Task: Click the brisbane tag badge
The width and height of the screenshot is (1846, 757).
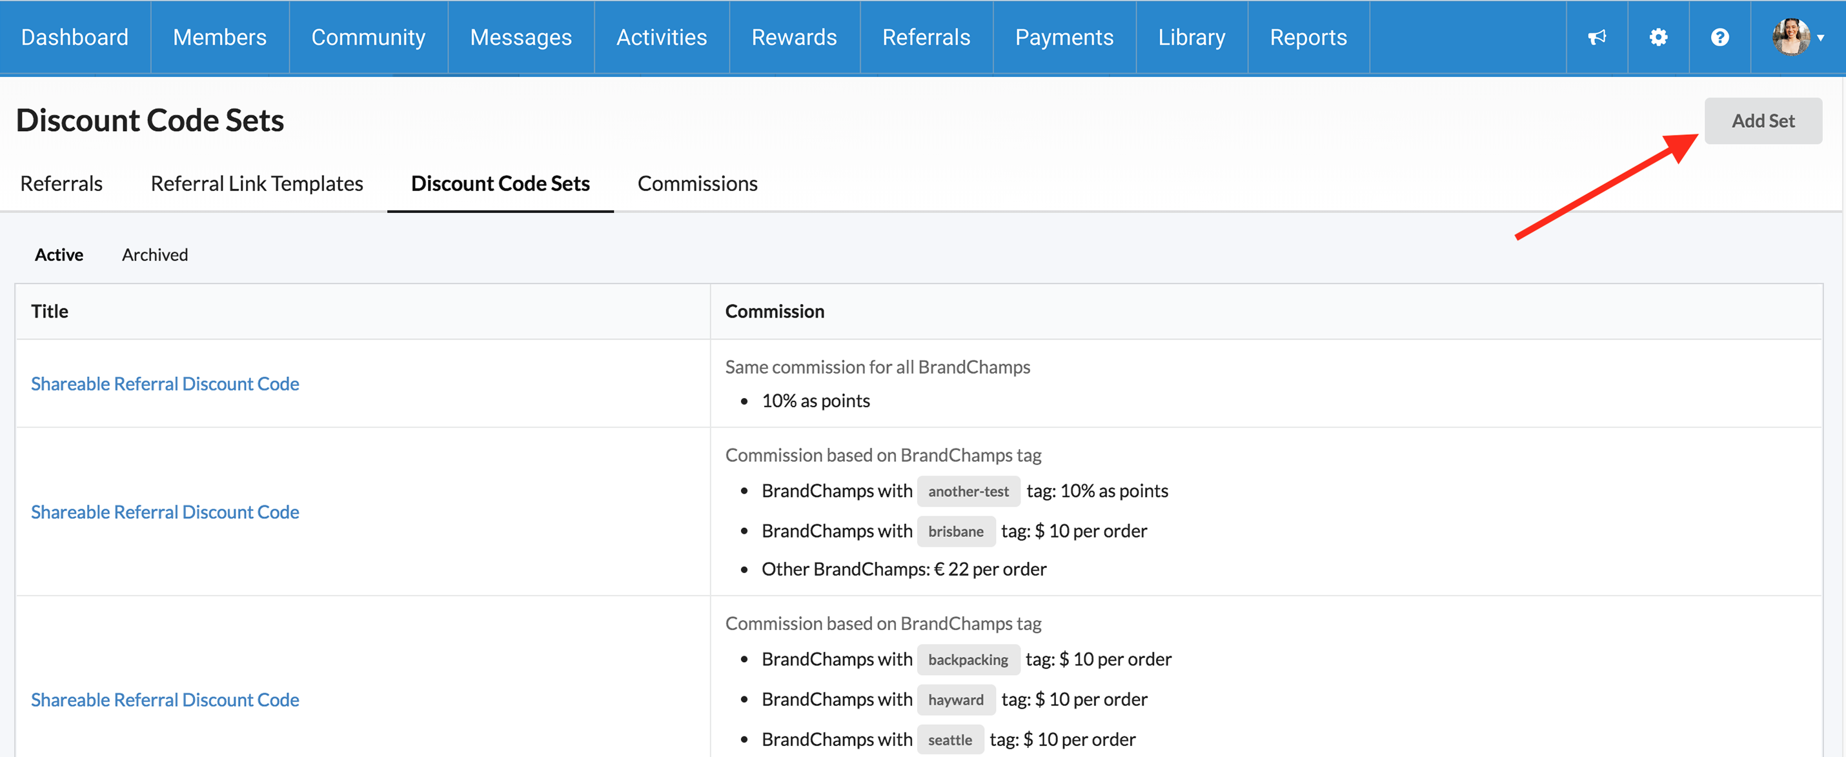Action: point(955,531)
